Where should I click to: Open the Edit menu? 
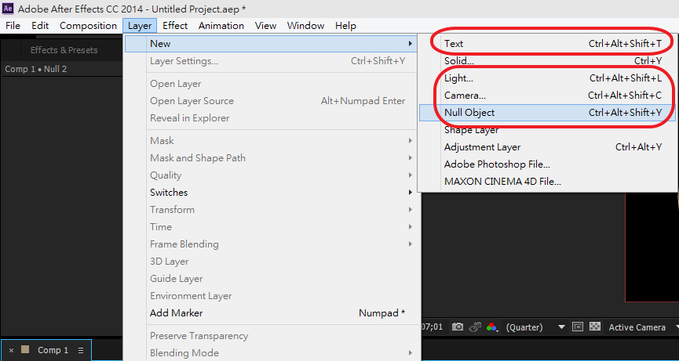[40, 26]
